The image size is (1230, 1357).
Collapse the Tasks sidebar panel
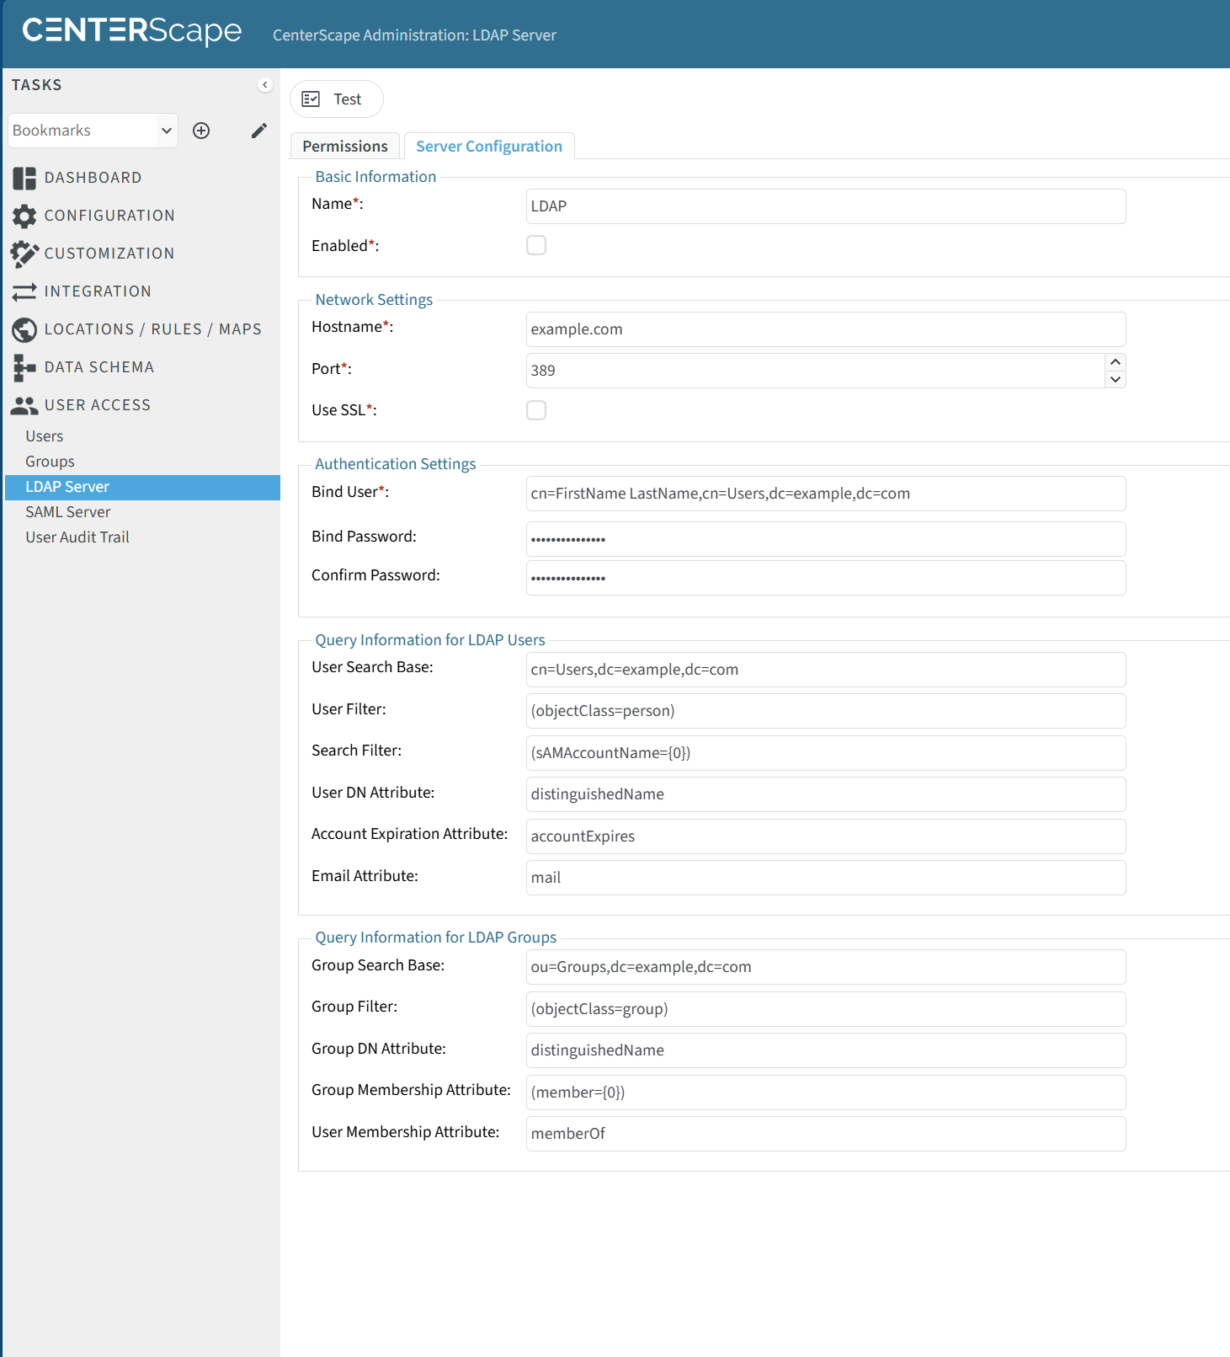(x=265, y=85)
